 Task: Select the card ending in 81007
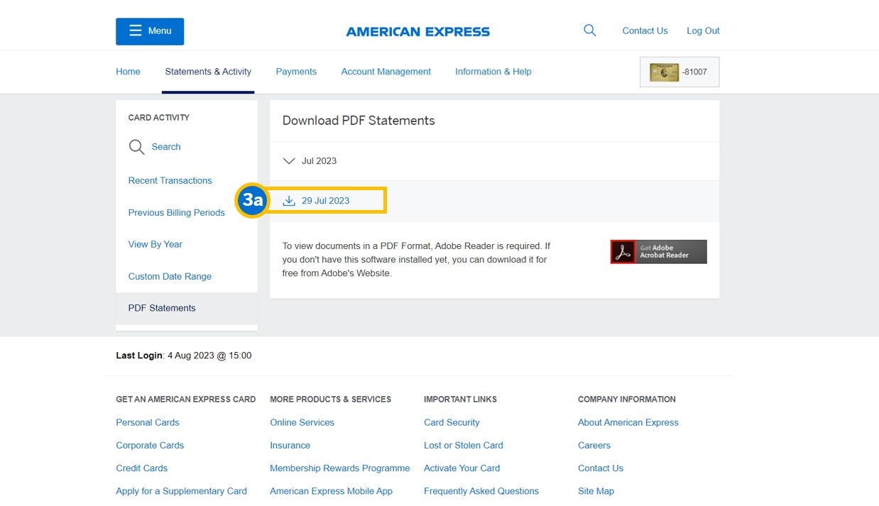679,72
